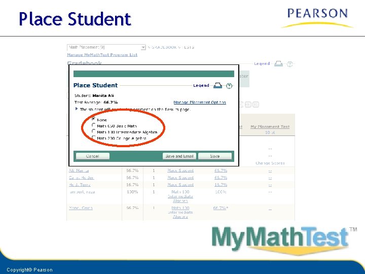
Task: Click the Test Average 66.7% value
Action: [111, 102]
